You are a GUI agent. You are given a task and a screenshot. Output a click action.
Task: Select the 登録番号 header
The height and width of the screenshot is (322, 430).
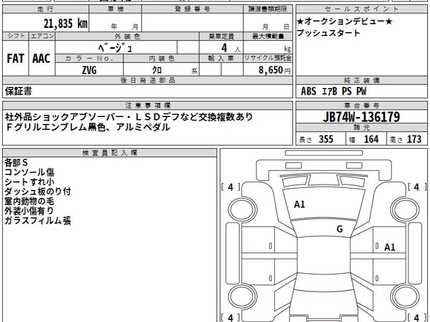[192, 9]
